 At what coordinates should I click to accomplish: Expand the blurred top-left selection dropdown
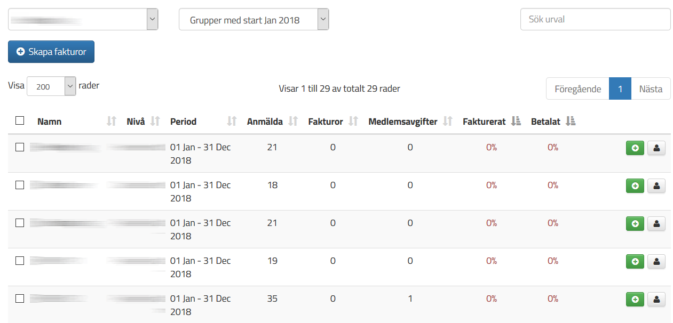tap(83, 20)
